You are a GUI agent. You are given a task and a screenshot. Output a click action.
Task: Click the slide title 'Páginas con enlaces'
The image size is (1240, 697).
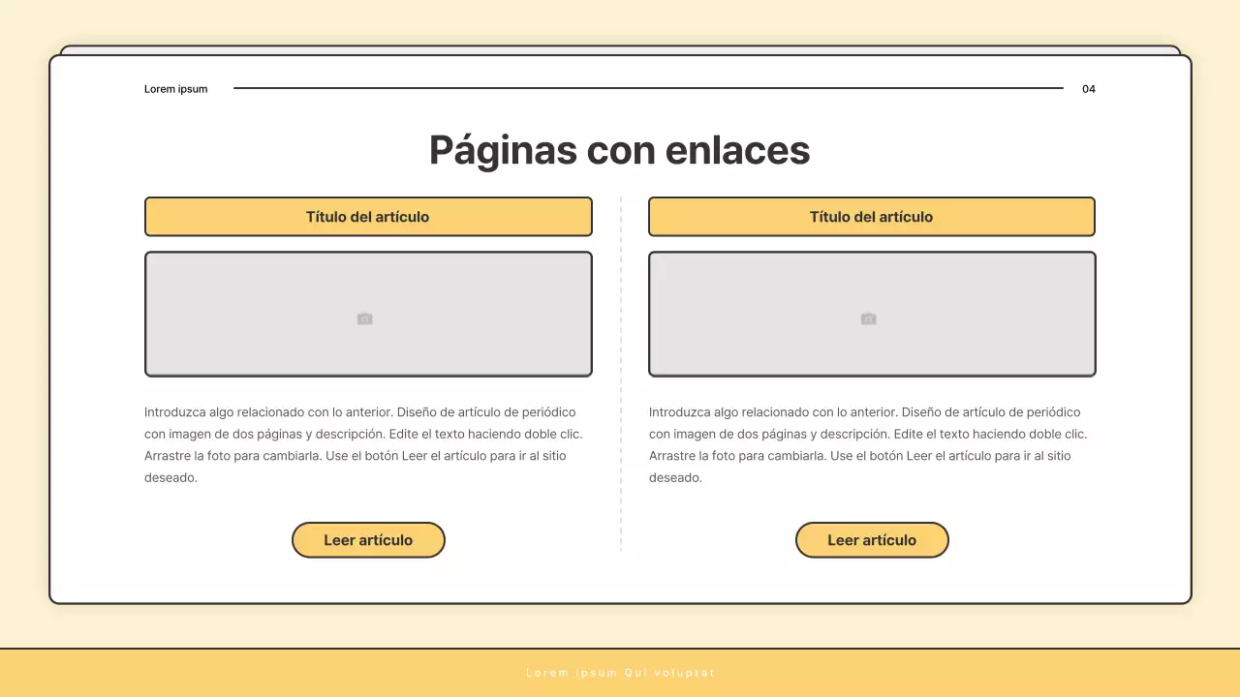coord(619,149)
